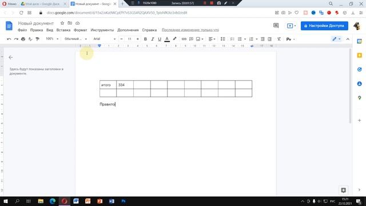Viewport: 366px width, 206px height.
Task: Insert a checklist
Action: [x=232, y=39]
